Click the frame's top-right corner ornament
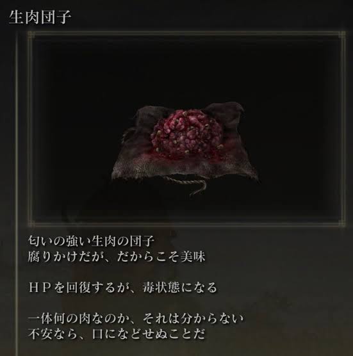This screenshot has height=356, width=353. click(342, 35)
